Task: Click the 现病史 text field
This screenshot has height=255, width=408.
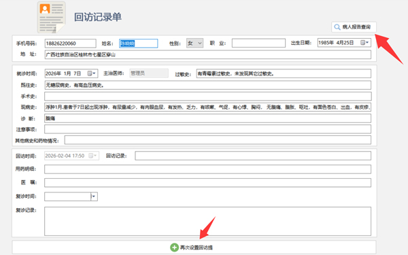Action: (208, 107)
